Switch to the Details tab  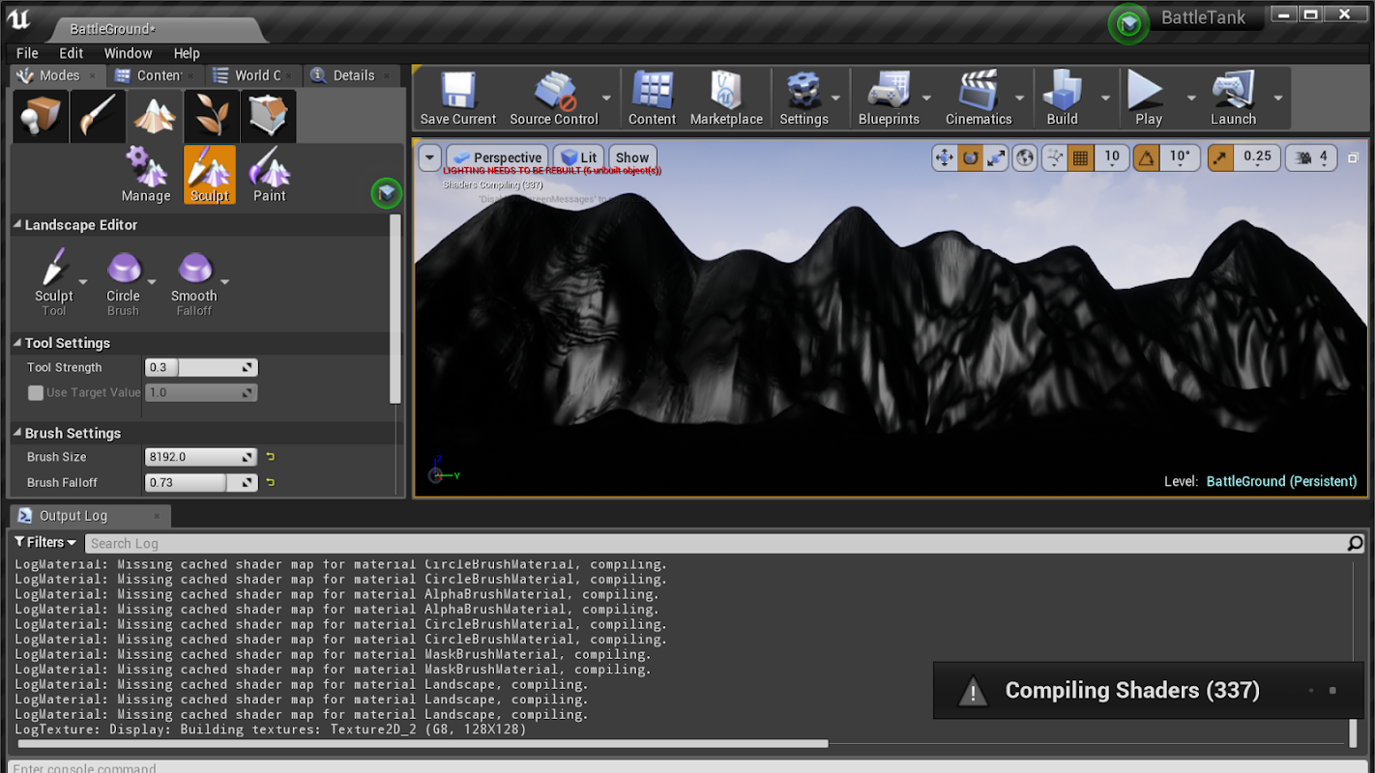pos(352,75)
